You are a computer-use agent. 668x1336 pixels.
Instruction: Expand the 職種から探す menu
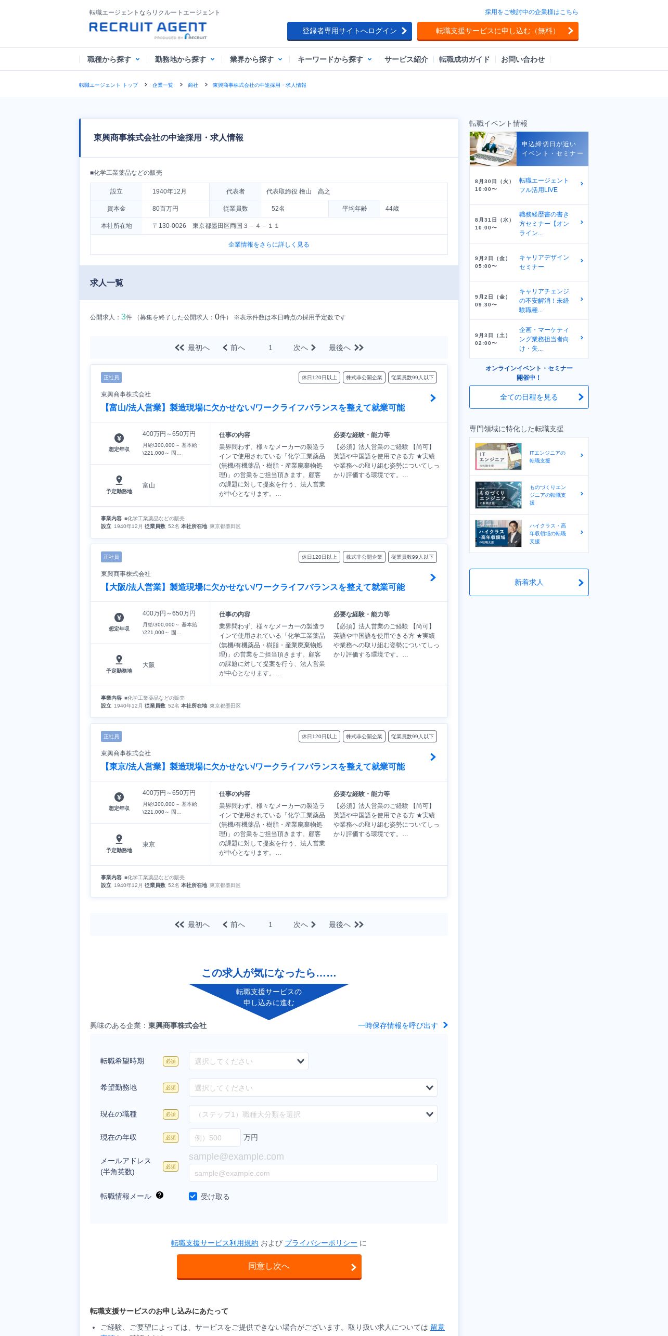(x=113, y=59)
